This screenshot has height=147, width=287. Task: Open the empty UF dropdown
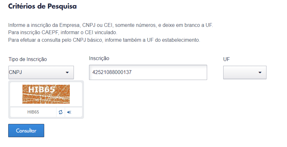point(244,72)
